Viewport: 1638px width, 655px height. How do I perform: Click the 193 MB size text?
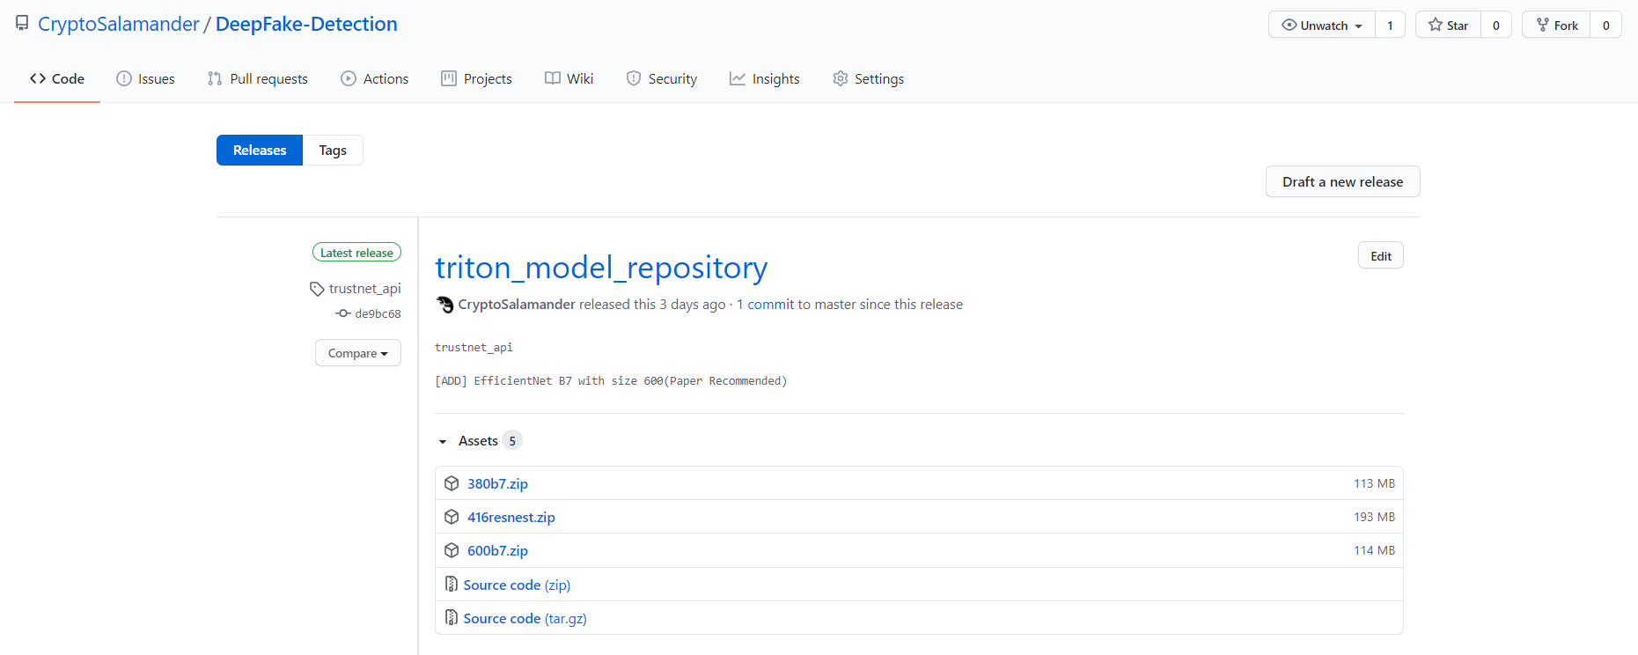point(1374,517)
